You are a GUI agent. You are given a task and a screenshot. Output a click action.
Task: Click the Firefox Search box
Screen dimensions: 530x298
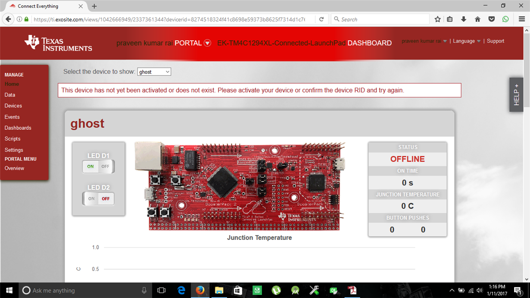[381, 19]
